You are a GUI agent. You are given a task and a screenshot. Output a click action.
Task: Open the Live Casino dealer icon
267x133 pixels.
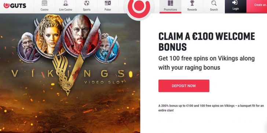66,3
